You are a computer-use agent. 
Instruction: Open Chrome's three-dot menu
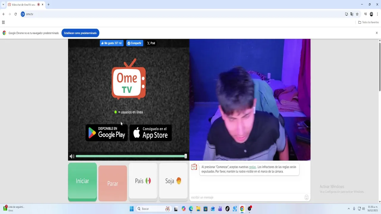click(x=377, y=14)
